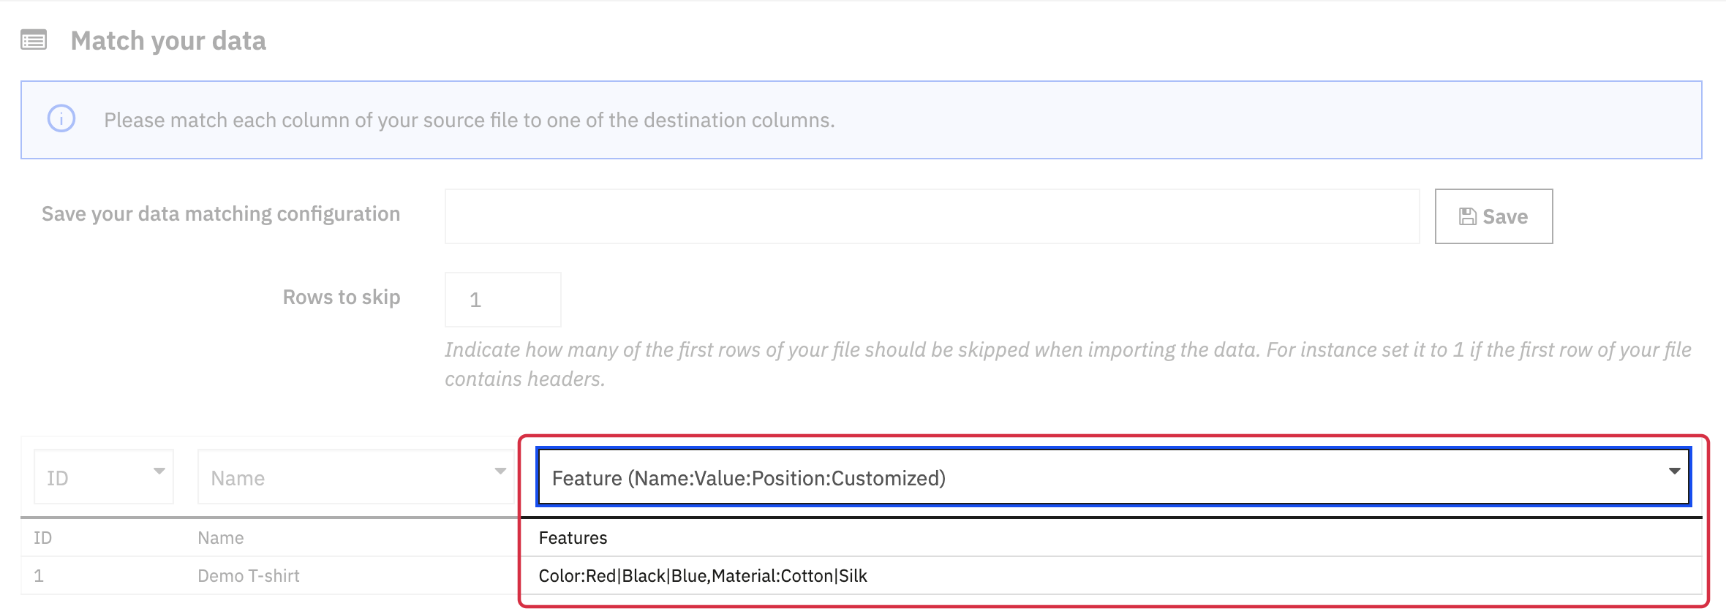
Task: Click the Rows to skip label
Action: [x=342, y=297]
